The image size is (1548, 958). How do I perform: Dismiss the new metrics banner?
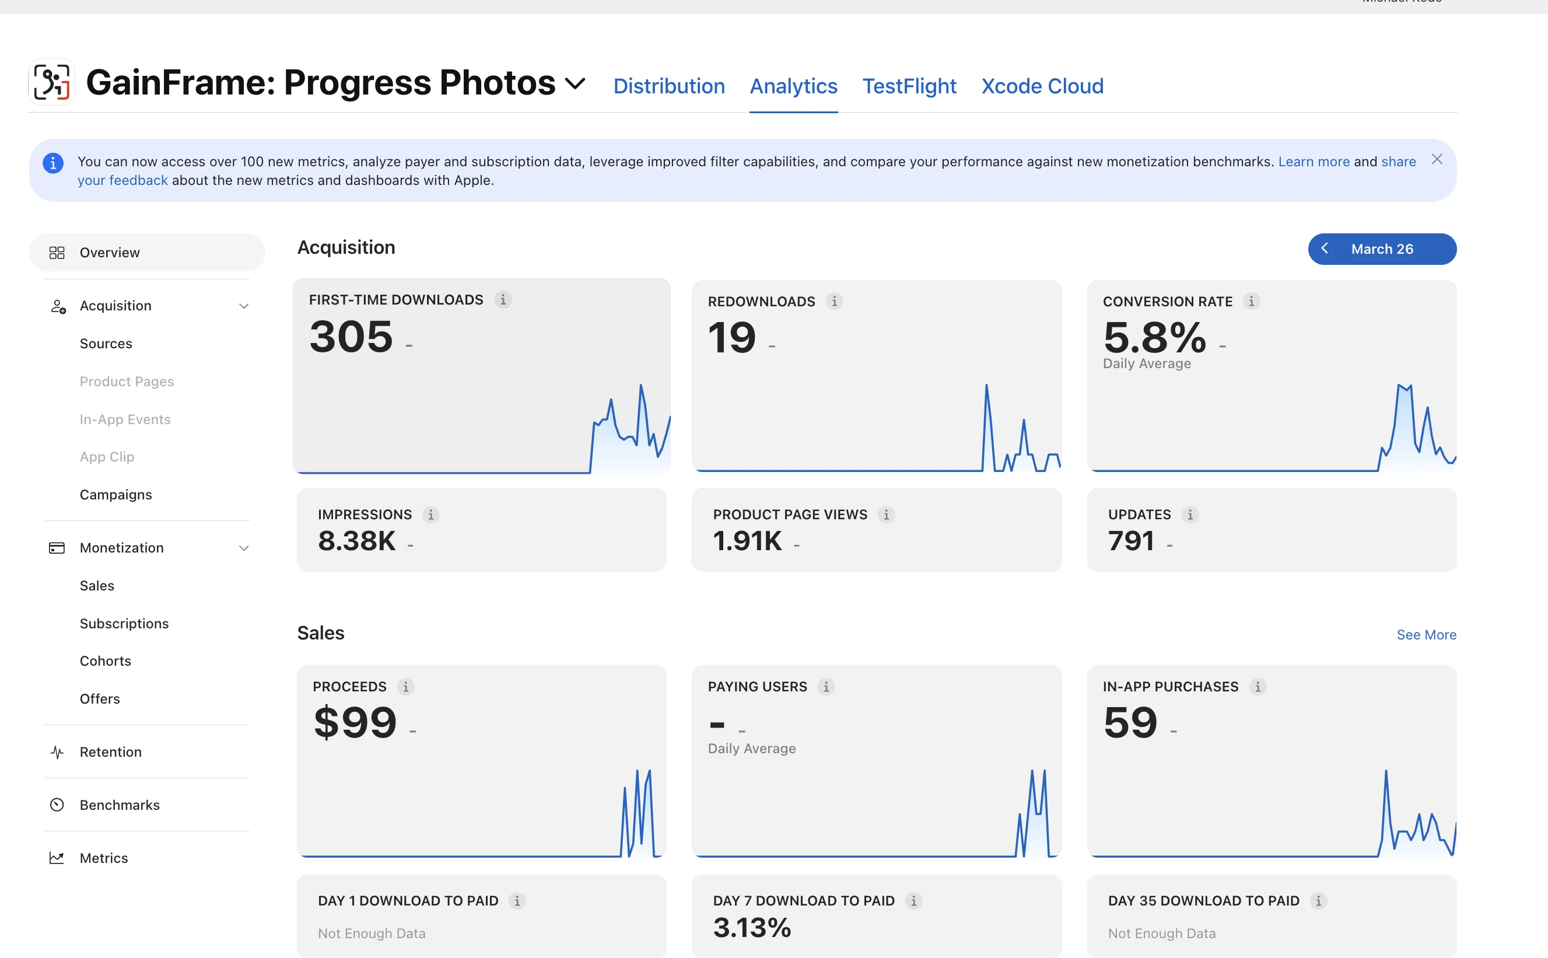[1437, 159]
